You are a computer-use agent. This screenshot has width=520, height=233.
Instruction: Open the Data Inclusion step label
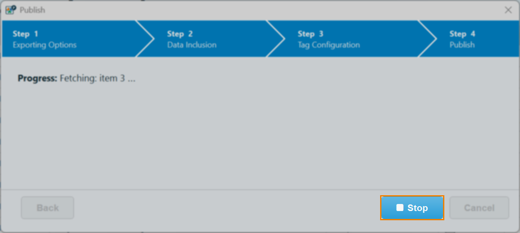pos(192,45)
